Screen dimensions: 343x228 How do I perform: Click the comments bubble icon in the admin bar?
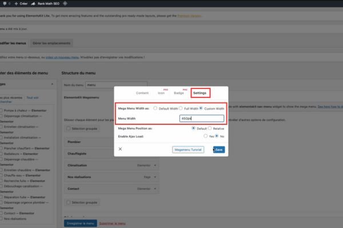tap(3, 4)
